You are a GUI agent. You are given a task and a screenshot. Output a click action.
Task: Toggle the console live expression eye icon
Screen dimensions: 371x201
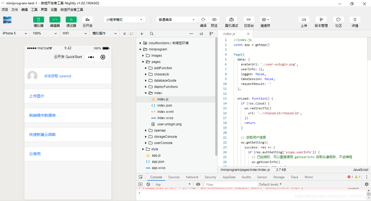click(x=198, y=184)
